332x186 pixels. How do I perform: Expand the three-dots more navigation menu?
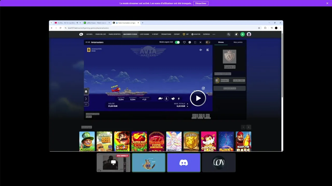coord(214,34)
